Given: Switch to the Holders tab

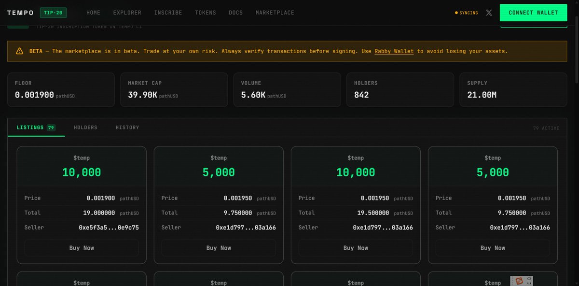Looking at the screenshot, I should click(x=85, y=128).
